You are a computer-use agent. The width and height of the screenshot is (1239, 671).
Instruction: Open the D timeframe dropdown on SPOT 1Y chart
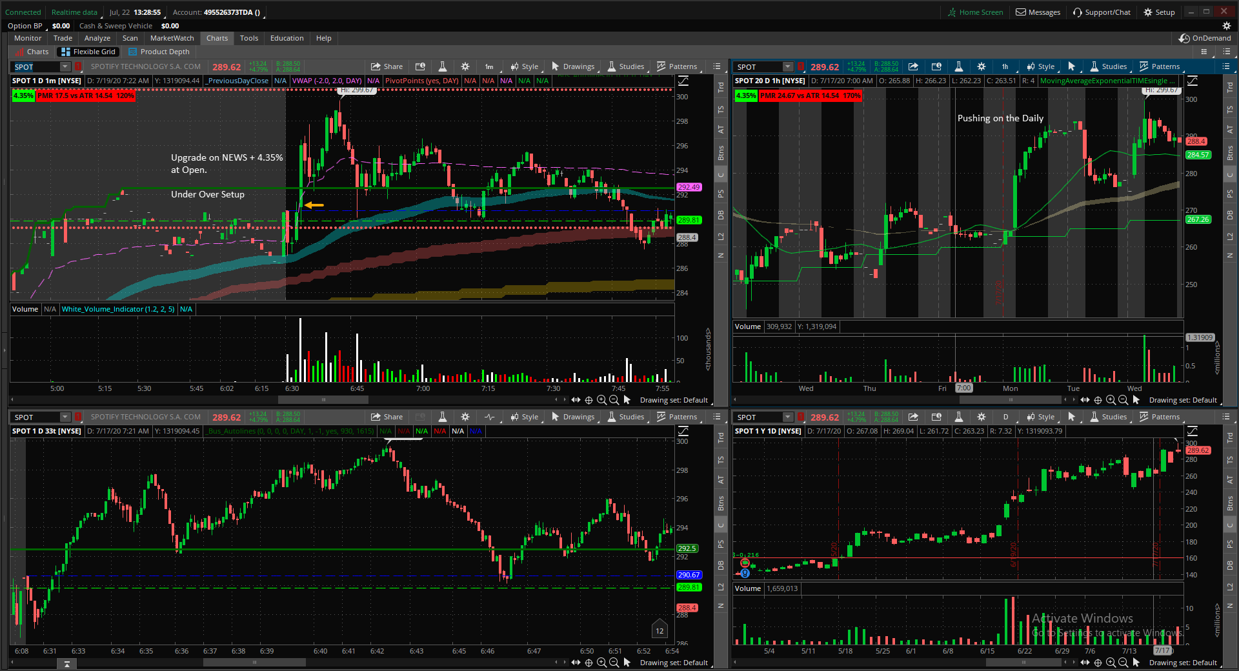[1006, 417]
